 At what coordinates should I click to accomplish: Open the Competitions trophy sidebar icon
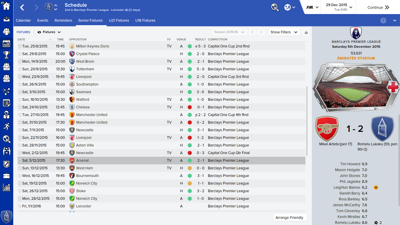click(x=6, y=55)
